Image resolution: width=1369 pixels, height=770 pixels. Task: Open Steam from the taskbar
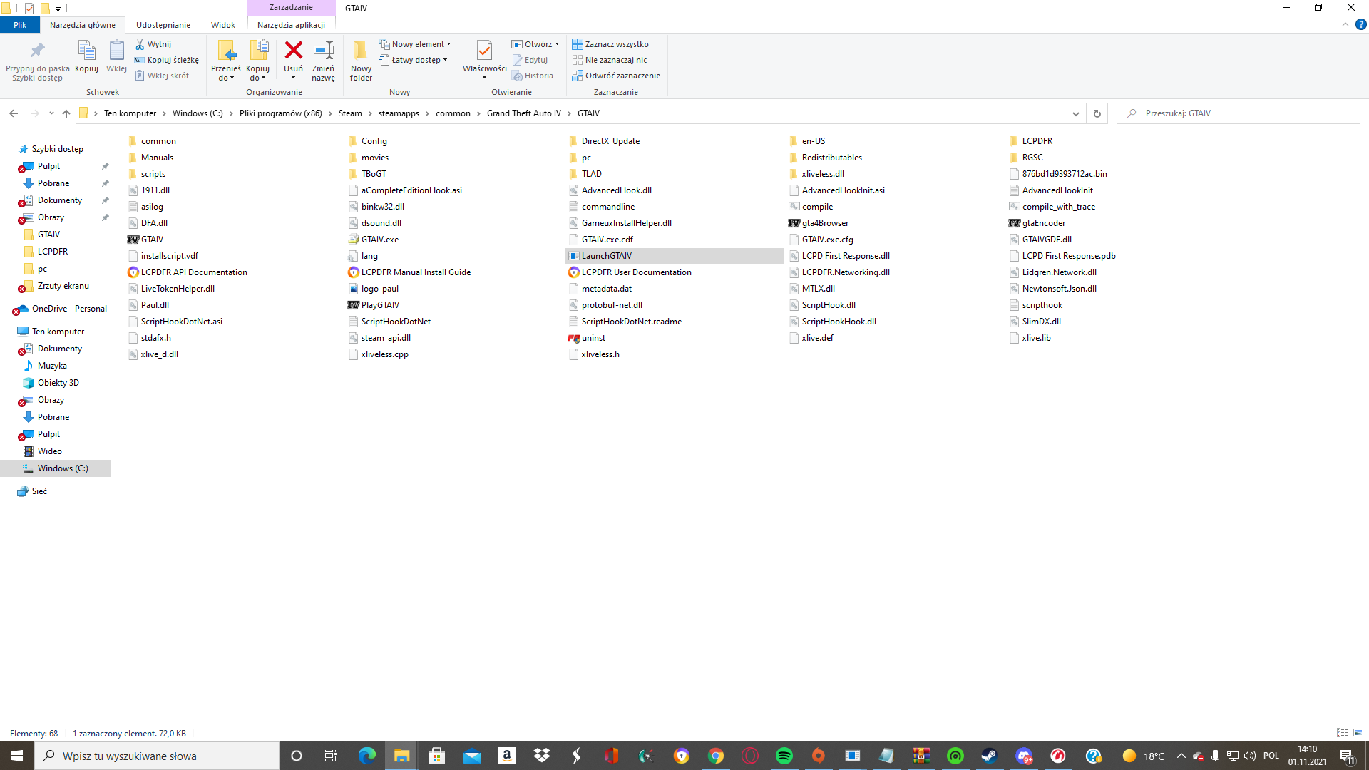click(989, 756)
